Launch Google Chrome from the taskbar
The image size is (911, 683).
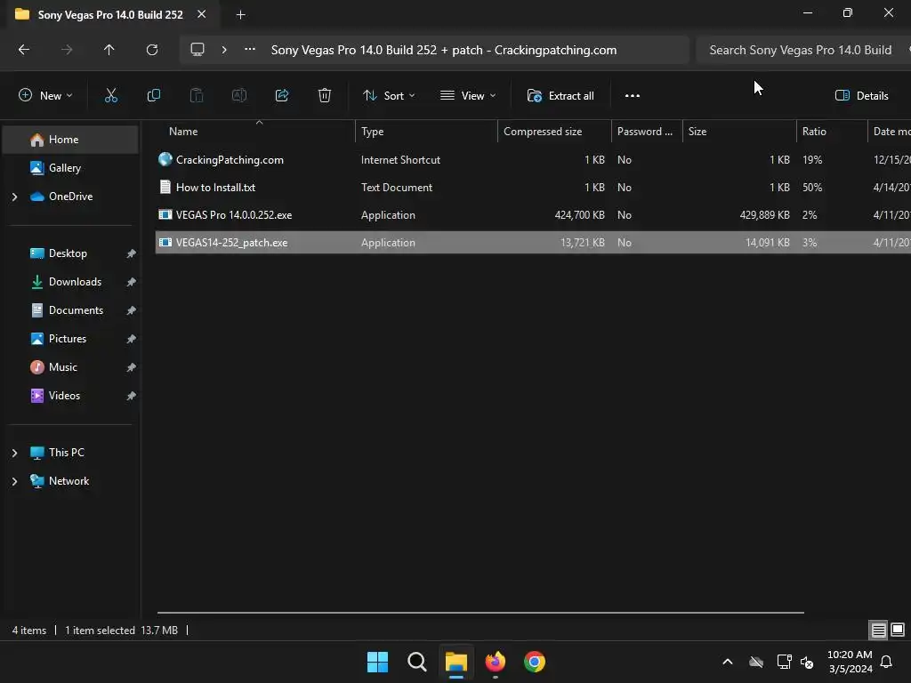click(535, 662)
